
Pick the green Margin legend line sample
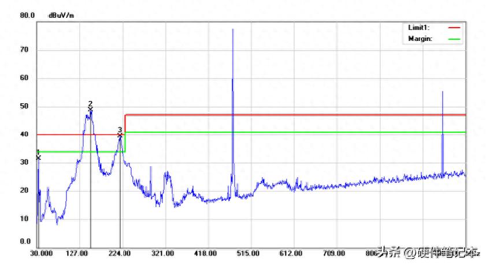pyautogui.click(x=454, y=39)
